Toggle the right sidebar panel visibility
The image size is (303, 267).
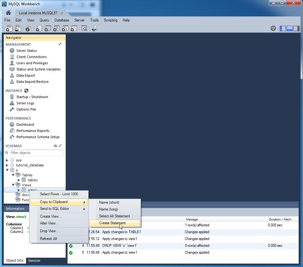point(296,29)
